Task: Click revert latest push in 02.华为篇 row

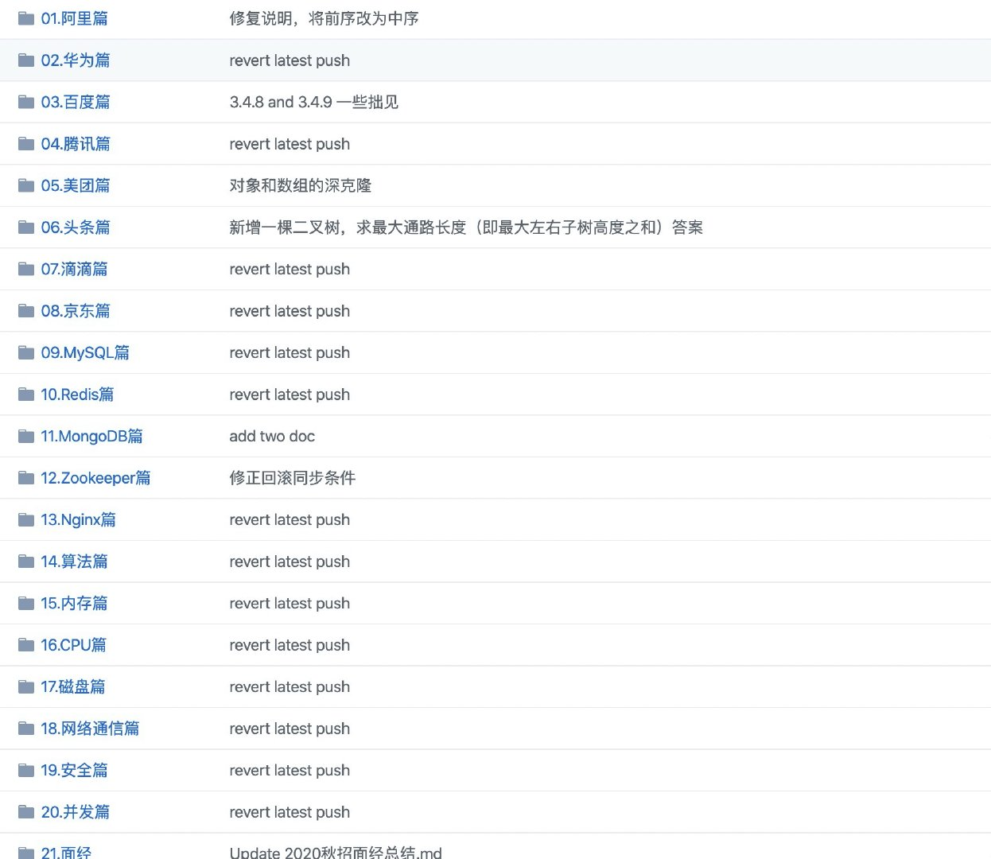Action: click(x=290, y=60)
